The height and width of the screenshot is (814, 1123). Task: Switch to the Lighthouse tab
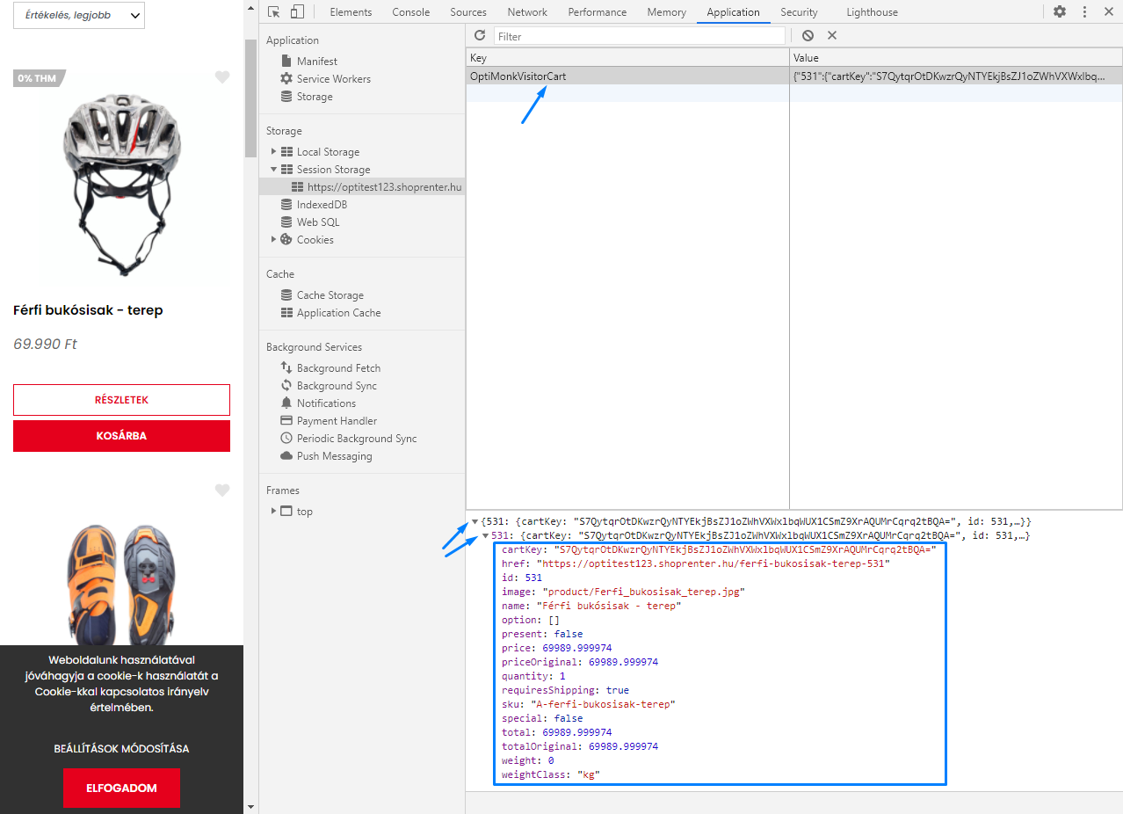tap(873, 12)
